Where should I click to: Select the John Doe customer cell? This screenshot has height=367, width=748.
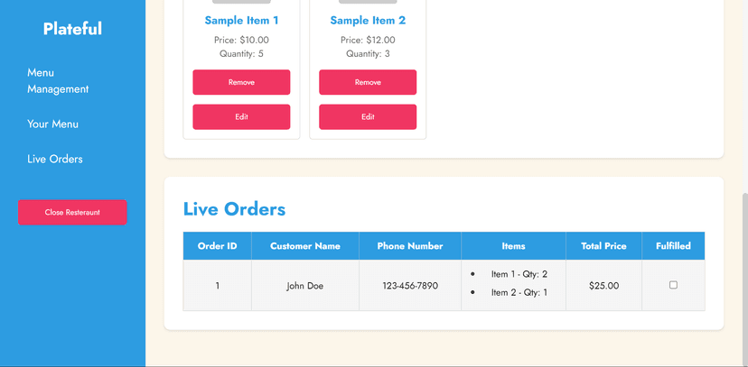point(305,286)
